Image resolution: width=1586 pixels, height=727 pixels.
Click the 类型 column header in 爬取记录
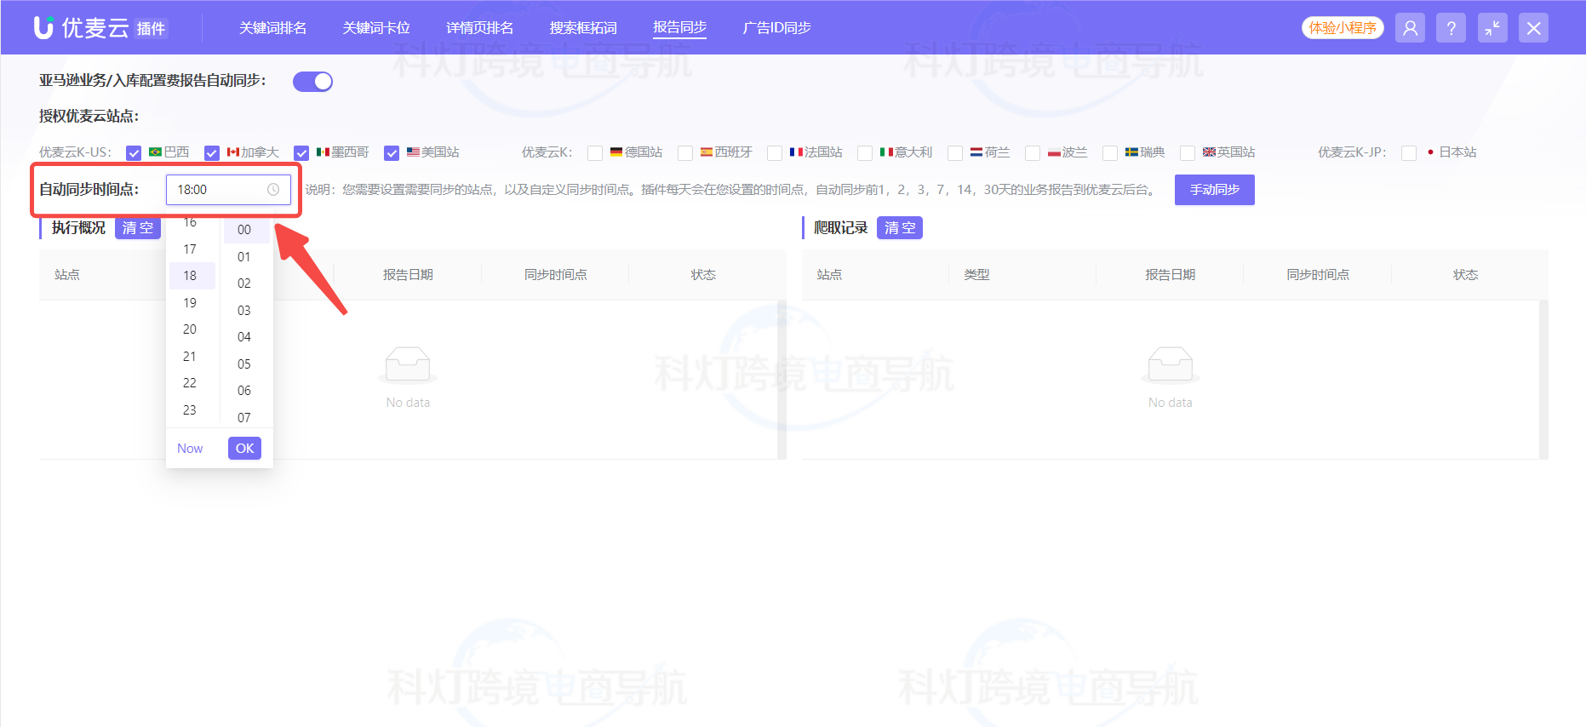coord(976,275)
